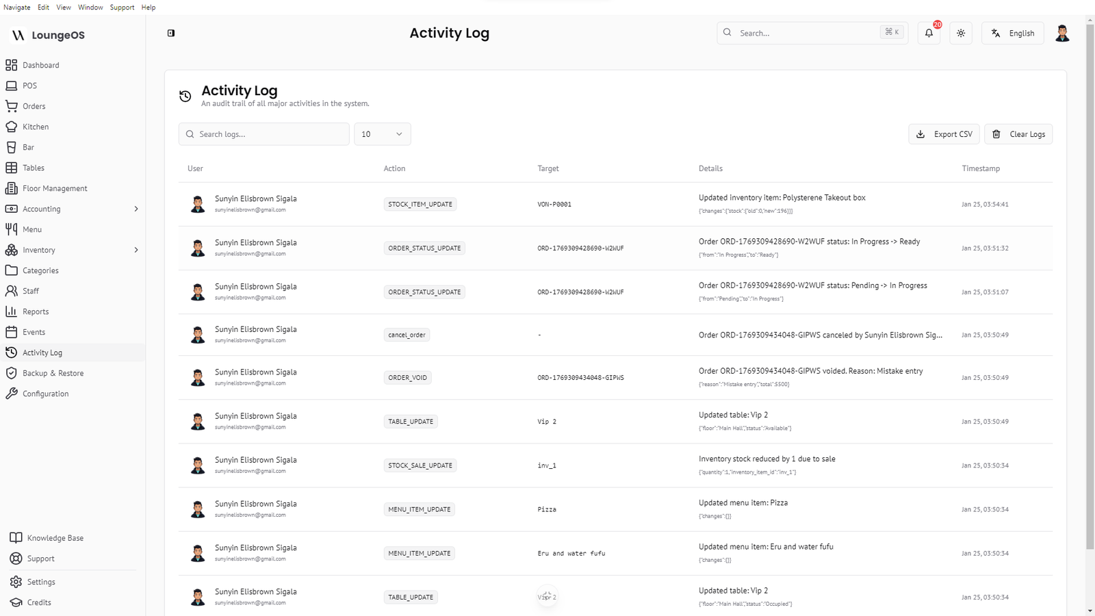The width and height of the screenshot is (1095, 616).
Task: Click the Events calendar icon
Action: 11,332
